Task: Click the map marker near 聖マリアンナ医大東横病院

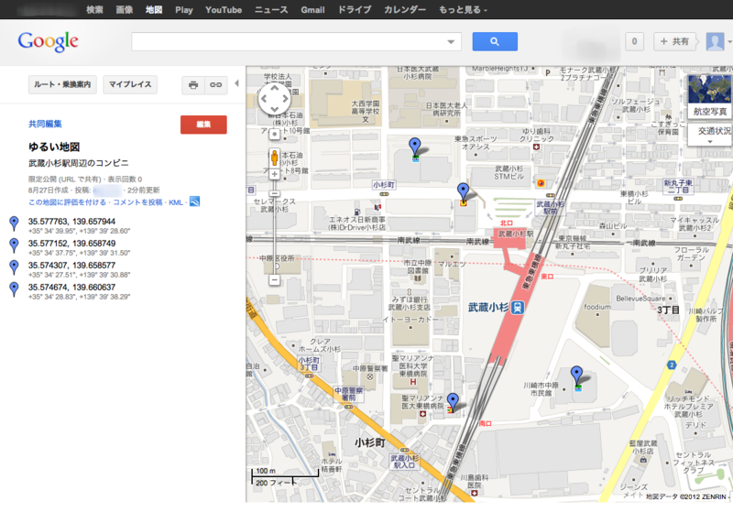Action: [x=453, y=401]
